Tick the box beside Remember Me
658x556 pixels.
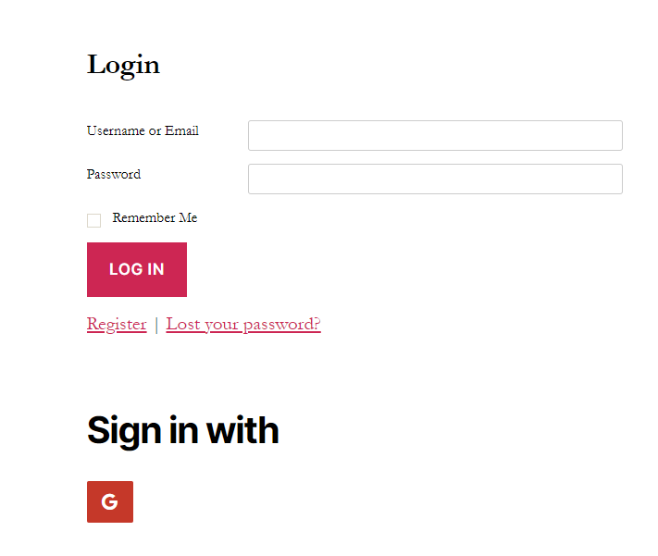click(94, 220)
